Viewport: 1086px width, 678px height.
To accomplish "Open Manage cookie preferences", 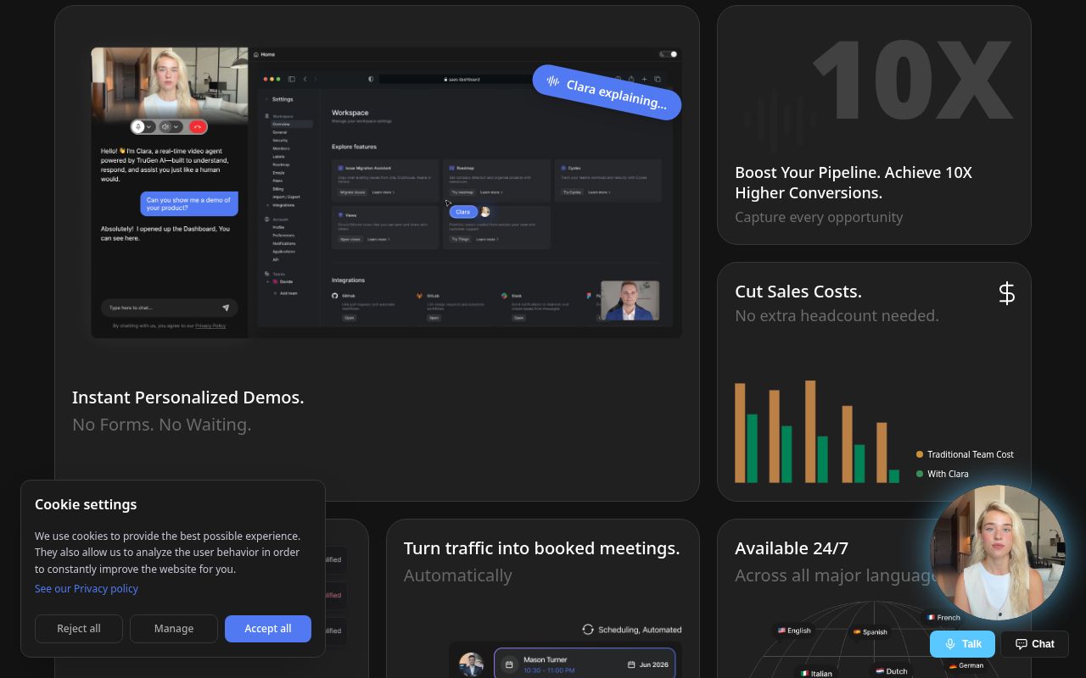I will (174, 629).
